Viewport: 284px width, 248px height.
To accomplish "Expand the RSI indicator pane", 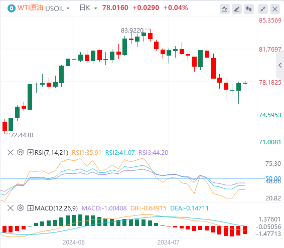I will pos(30,152).
